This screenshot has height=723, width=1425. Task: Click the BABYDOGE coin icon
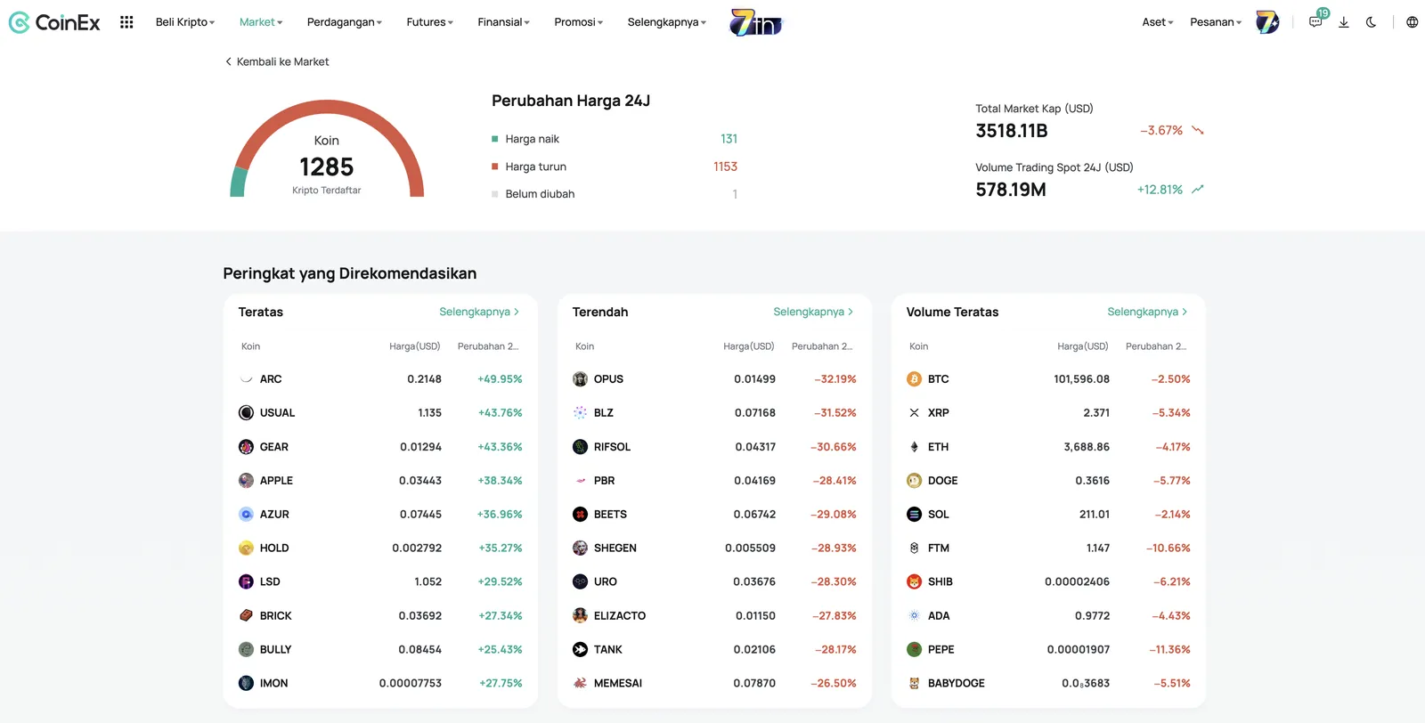click(x=914, y=684)
